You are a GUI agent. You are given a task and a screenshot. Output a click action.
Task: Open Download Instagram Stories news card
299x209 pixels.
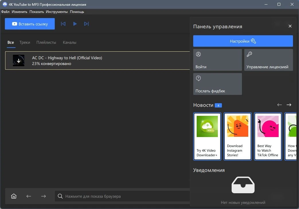coord(238,136)
